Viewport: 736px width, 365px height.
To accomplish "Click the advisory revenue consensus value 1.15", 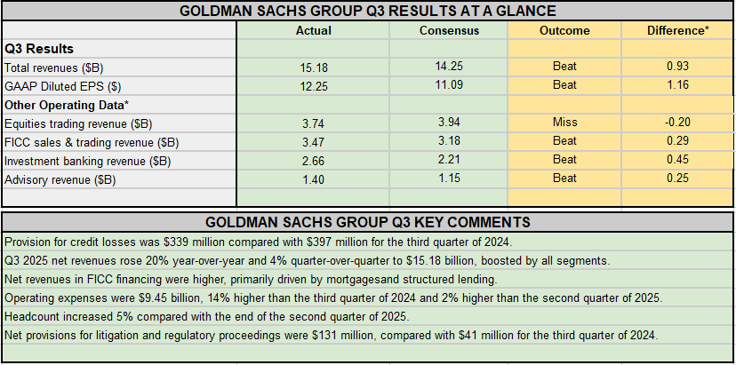I will click(x=449, y=179).
